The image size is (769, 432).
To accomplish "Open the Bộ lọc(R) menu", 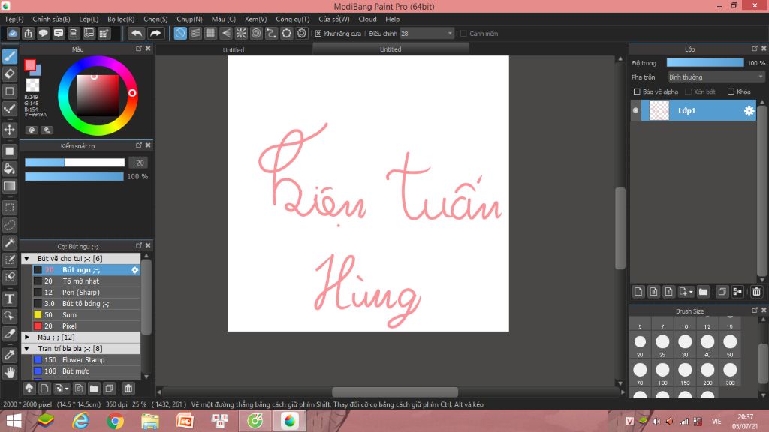I will [121, 19].
